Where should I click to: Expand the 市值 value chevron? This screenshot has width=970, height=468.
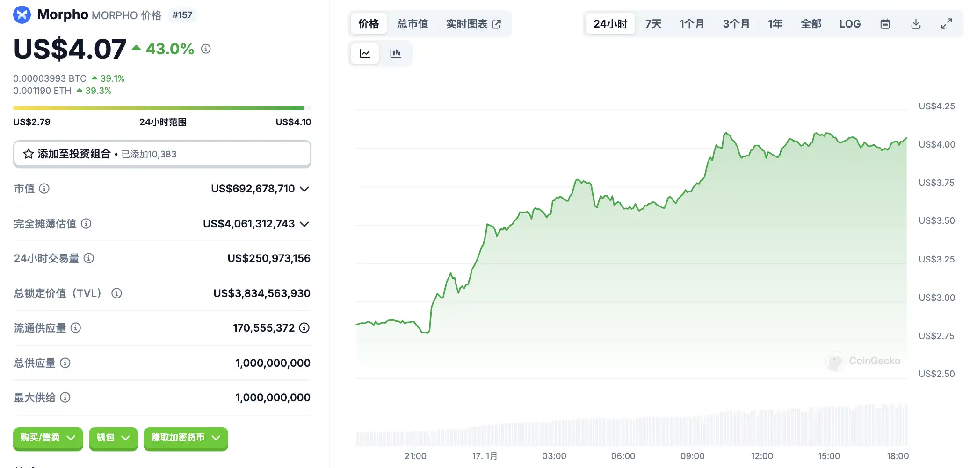(304, 189)
